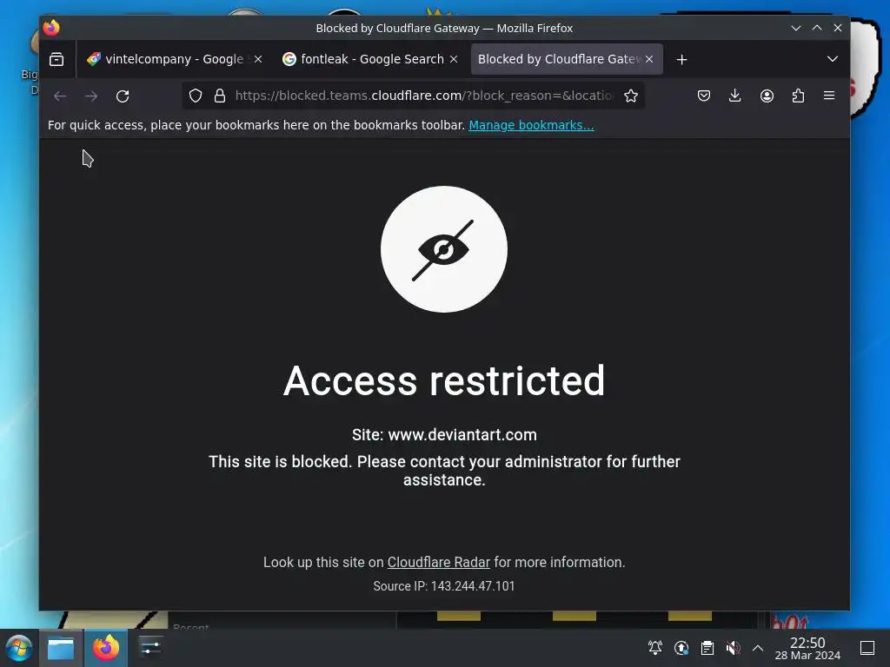
Task: Expand hidden system tray icons
Action: tap(758, 648)
